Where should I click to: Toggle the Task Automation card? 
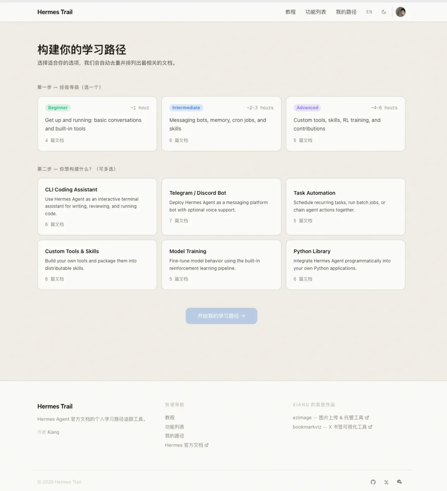[345, 207]
